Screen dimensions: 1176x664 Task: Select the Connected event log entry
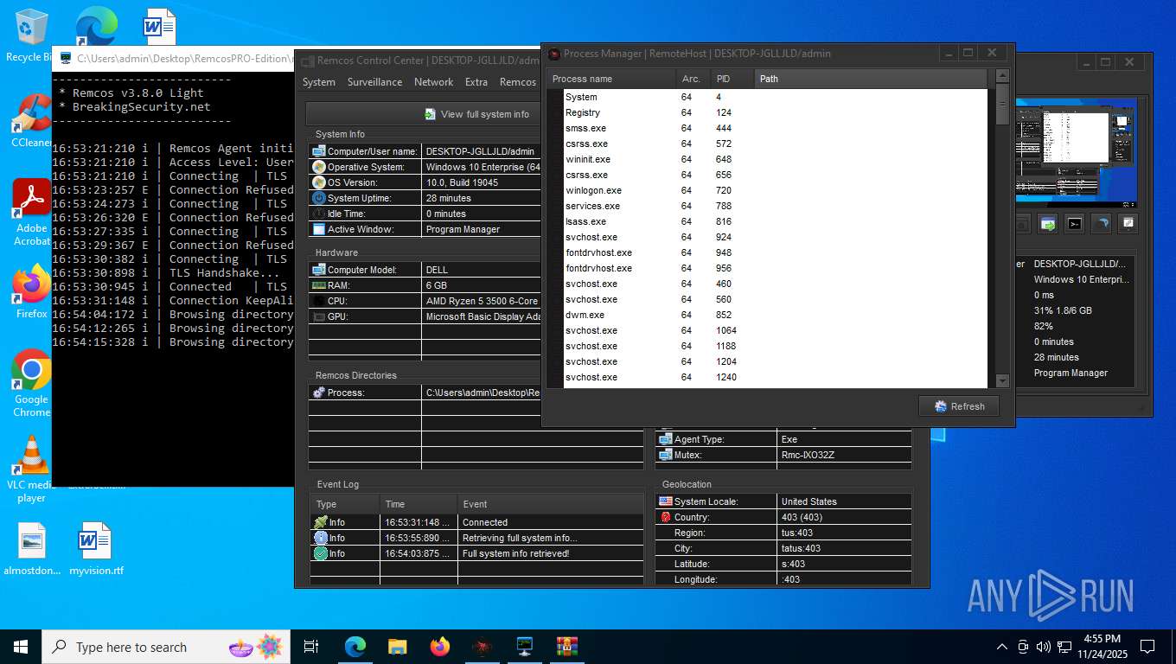477,522
